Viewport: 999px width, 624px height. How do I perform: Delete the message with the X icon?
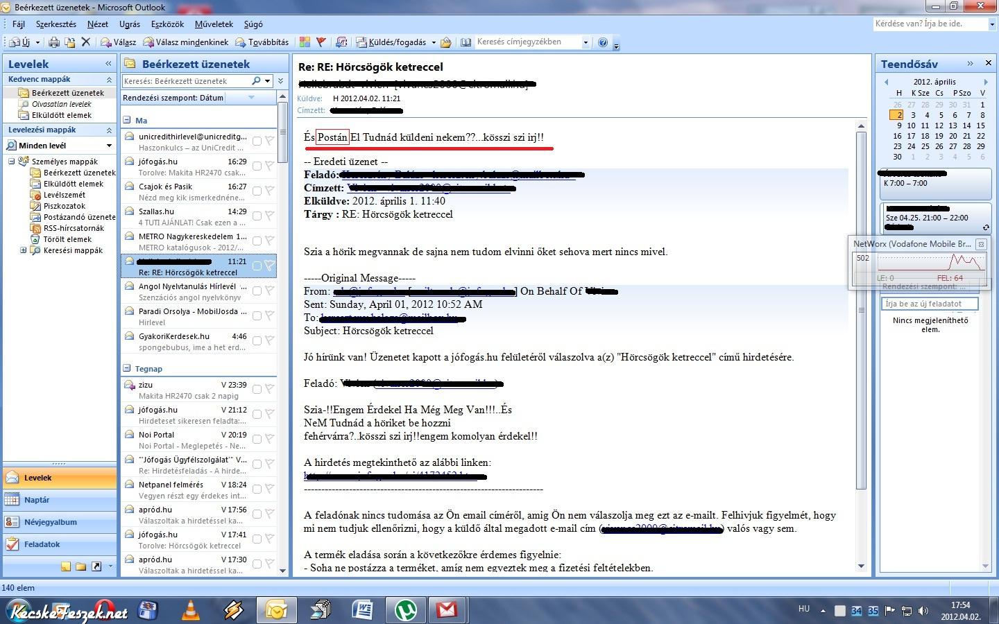86,42
